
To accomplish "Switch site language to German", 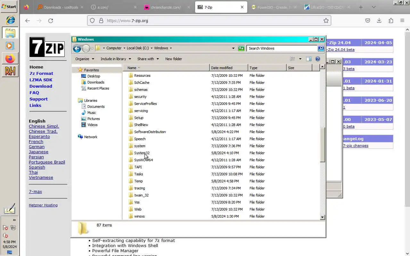I will (37, 147).
